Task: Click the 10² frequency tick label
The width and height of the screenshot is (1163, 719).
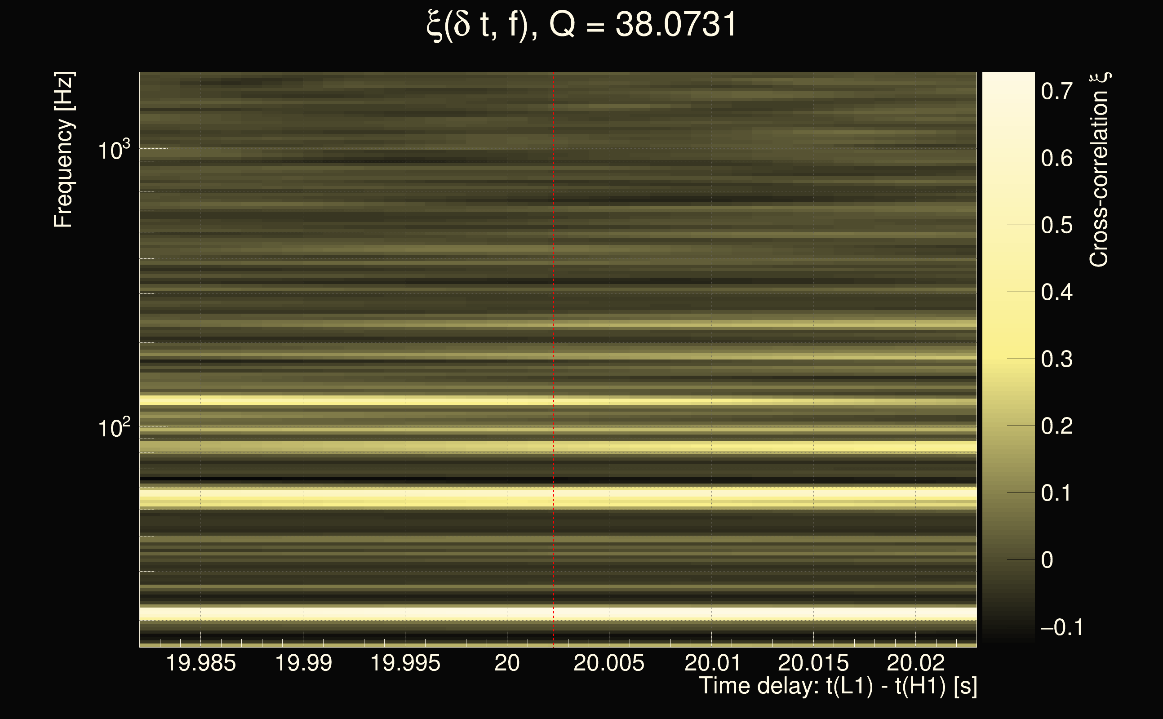Action: pos(113,428)
